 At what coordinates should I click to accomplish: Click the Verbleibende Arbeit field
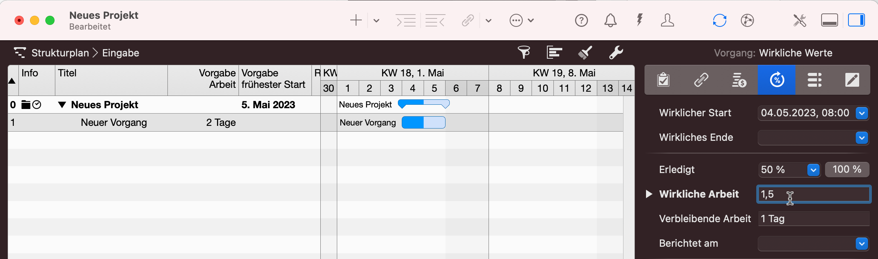pyautogui.click(x=813, y=219)
